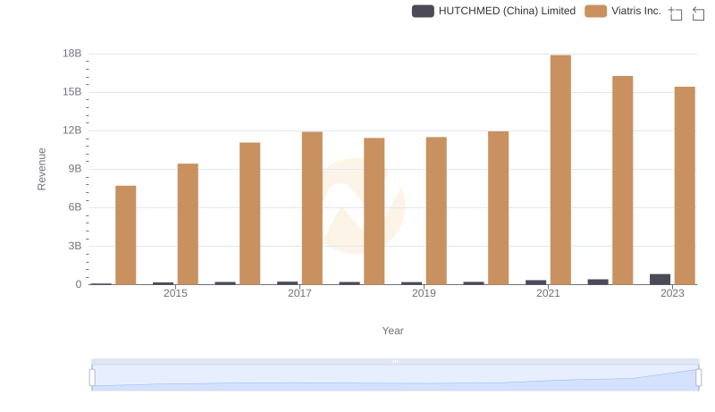The image size is (715, 412).
Task: Click the left handle of the zoom slider
Action: click(x=92, y=378)
